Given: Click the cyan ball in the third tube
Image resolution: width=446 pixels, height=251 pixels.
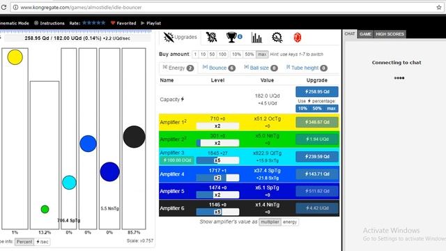Looking at the screenshot, I should (x=69, y=183).
